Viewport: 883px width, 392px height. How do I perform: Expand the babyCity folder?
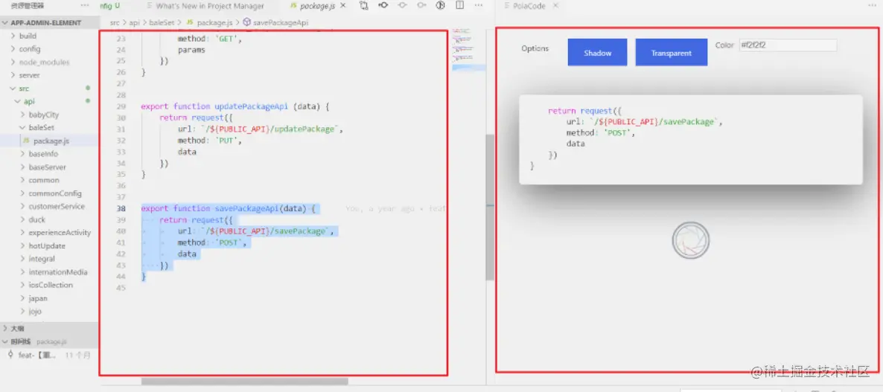click(49, 115)
